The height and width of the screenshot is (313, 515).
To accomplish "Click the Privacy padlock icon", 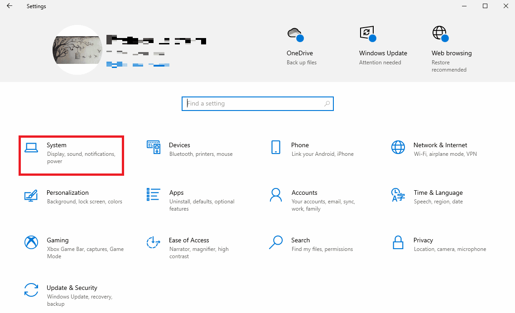I will 398,242.
